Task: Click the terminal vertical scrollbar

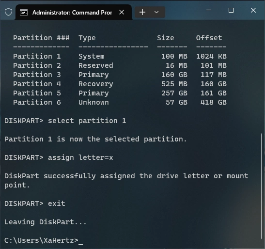Action: point(262,186)
